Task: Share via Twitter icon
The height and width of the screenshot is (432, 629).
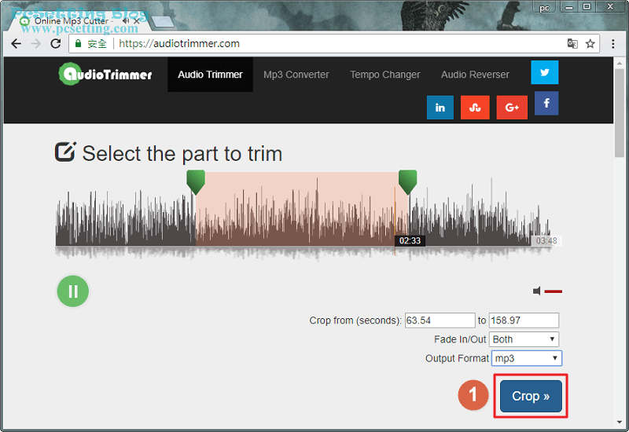Action: pyautogui.click(x=544, y=72)
